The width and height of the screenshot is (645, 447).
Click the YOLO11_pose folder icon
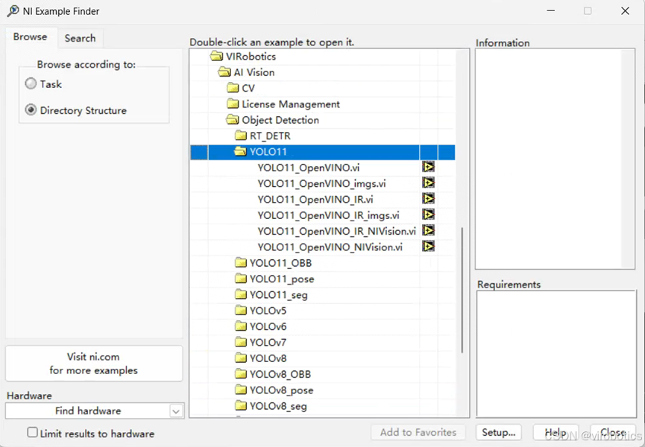click(x=241, y=279)
